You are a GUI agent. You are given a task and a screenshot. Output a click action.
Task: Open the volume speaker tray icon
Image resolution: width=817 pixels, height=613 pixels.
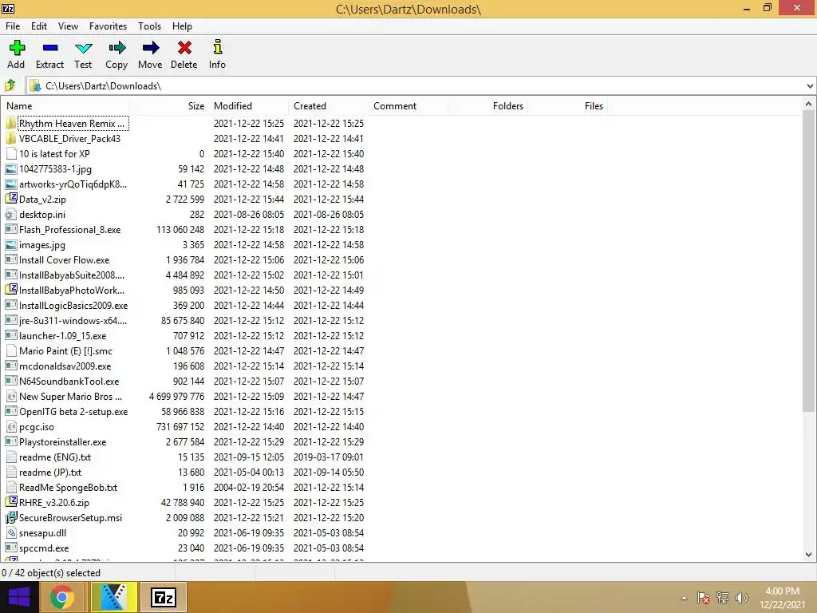(x=741, y=598)
